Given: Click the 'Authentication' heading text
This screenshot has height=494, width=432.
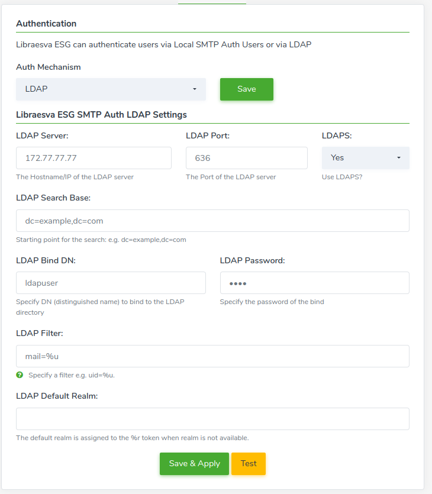Looking at the screenshot, I should click(x=46, y=24).
